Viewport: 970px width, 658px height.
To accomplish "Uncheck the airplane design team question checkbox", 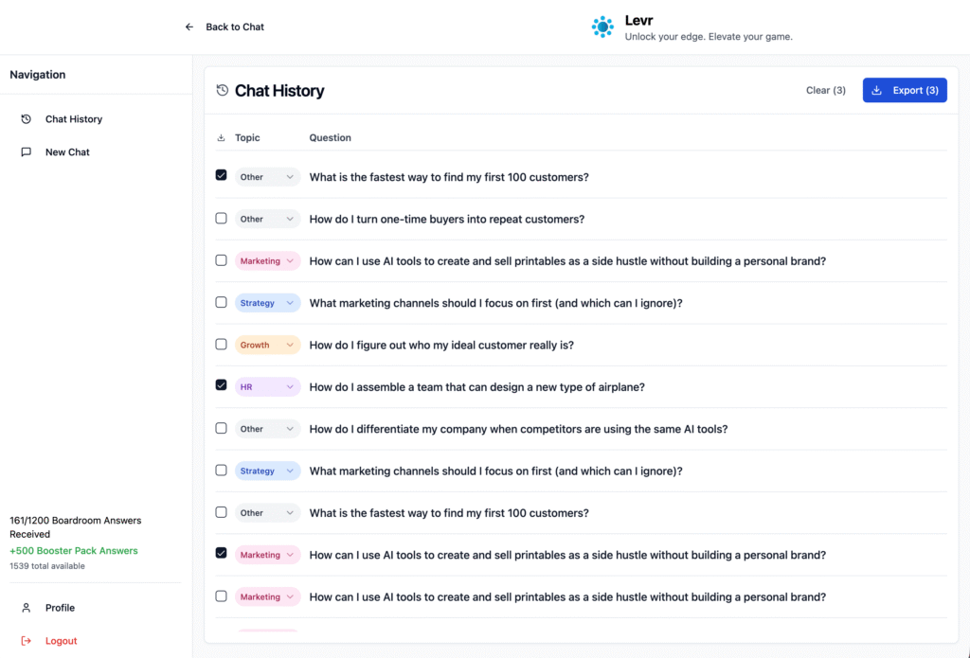I will [221, 386].
